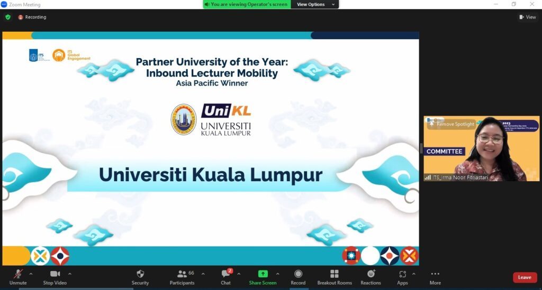
Task: Click the red Leave button
Action: [x=524, y=277]
